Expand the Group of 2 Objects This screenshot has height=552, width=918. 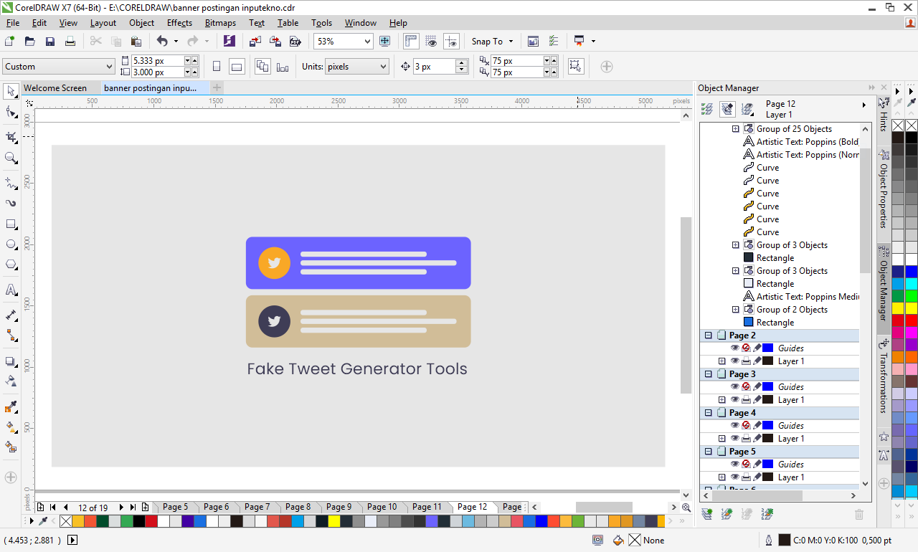pos(735,310)
